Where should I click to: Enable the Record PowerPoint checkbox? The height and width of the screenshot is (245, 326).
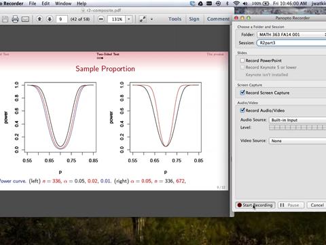[x=242, y=61]
